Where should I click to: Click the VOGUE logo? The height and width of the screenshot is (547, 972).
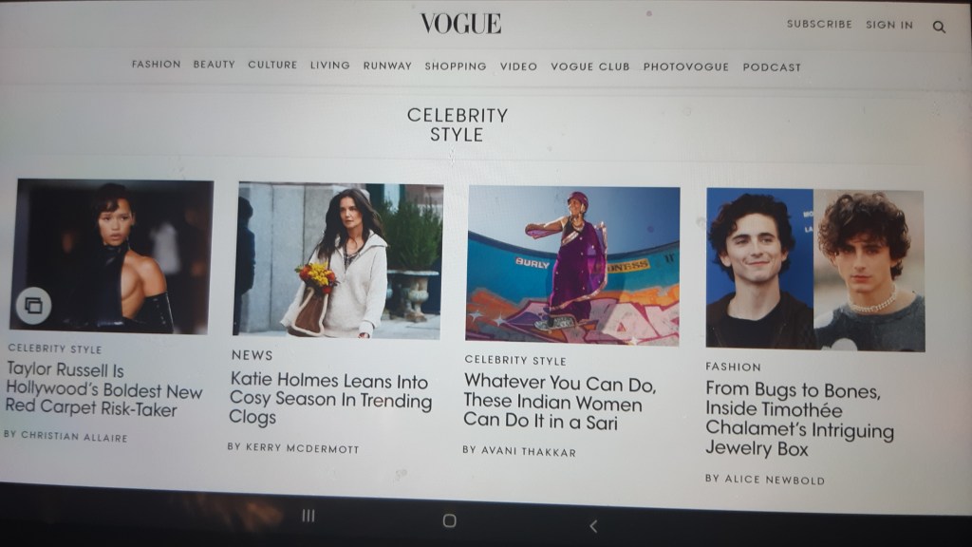pos(460,24)
